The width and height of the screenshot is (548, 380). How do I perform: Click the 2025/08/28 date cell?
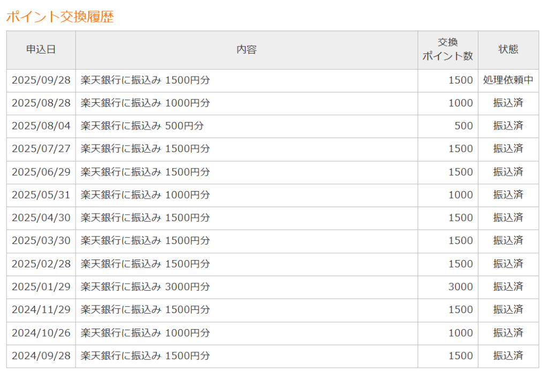[41, 103]
